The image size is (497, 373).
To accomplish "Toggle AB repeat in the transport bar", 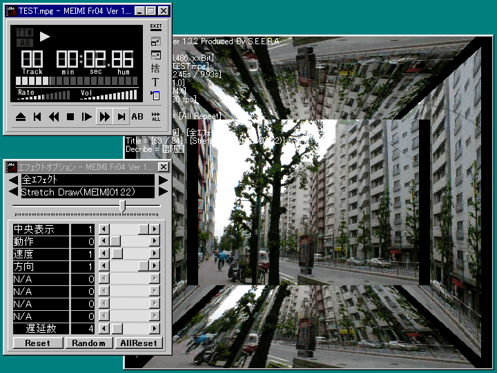I will [137, 117].
